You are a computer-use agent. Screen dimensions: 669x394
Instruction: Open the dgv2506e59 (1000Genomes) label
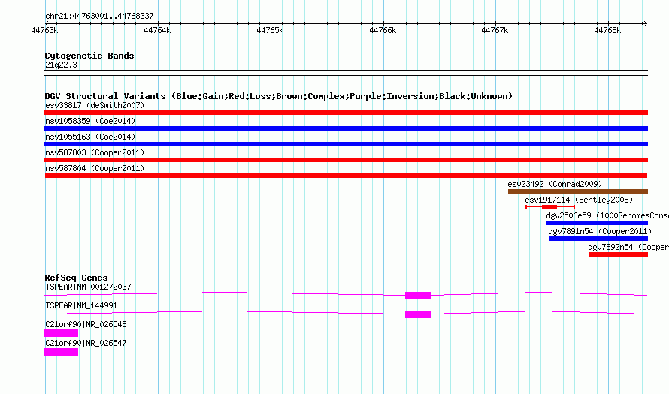coord(607,215)
